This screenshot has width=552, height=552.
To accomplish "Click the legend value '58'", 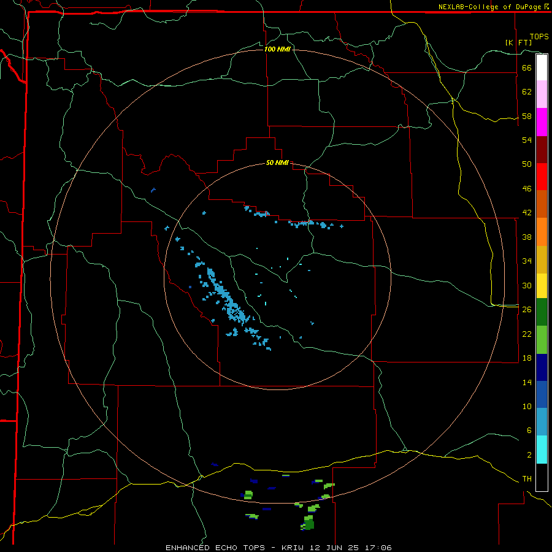I will coord(527,116).
